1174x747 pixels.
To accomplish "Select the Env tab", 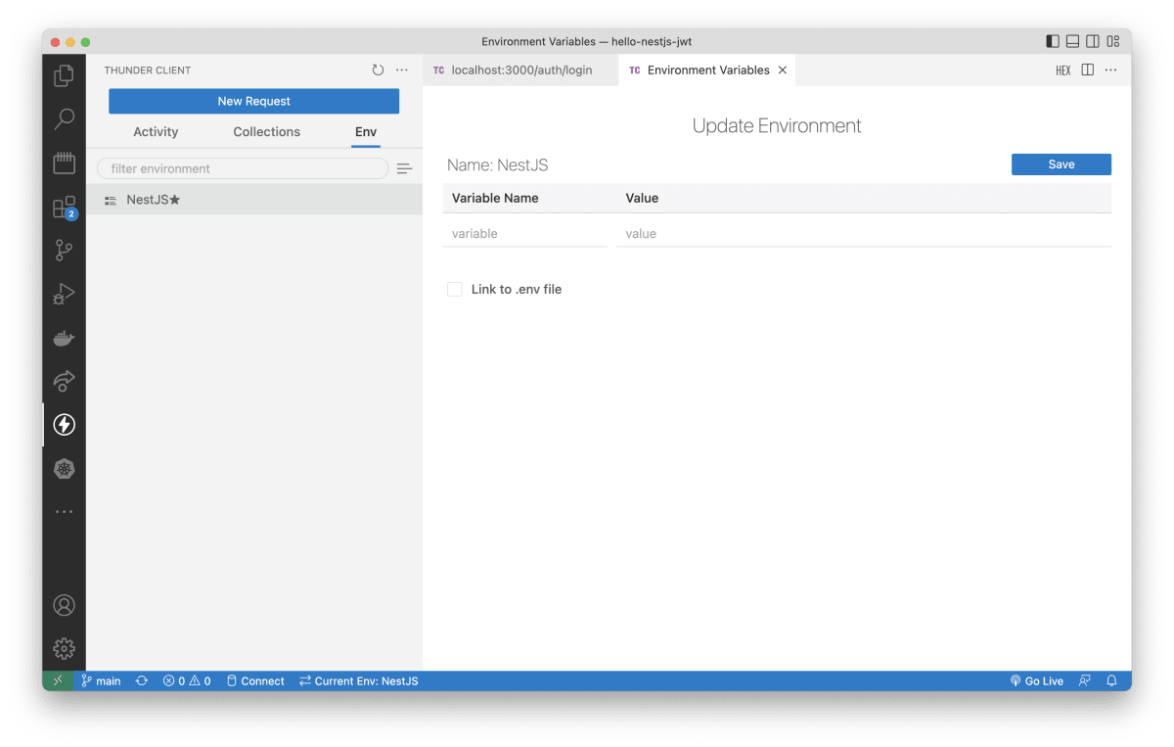I will pyautogui.click(x=366, y=132).
